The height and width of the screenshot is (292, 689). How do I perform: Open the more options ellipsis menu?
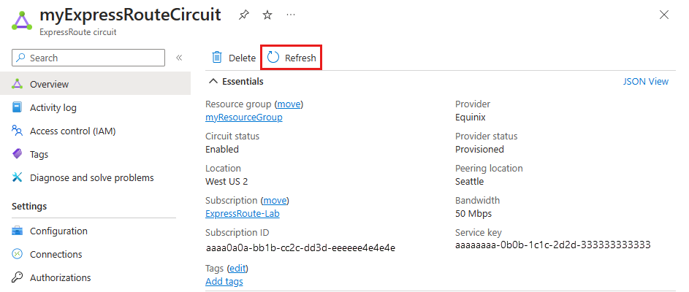(292, 15)
